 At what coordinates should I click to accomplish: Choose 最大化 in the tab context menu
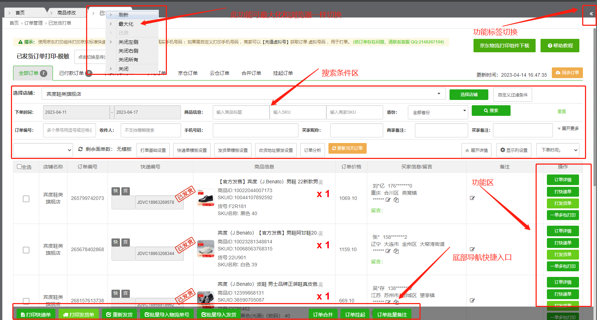(126, 24)
